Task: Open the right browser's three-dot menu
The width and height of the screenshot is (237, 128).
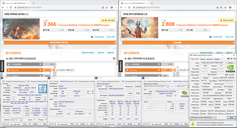Action: [x=234, y=7]
